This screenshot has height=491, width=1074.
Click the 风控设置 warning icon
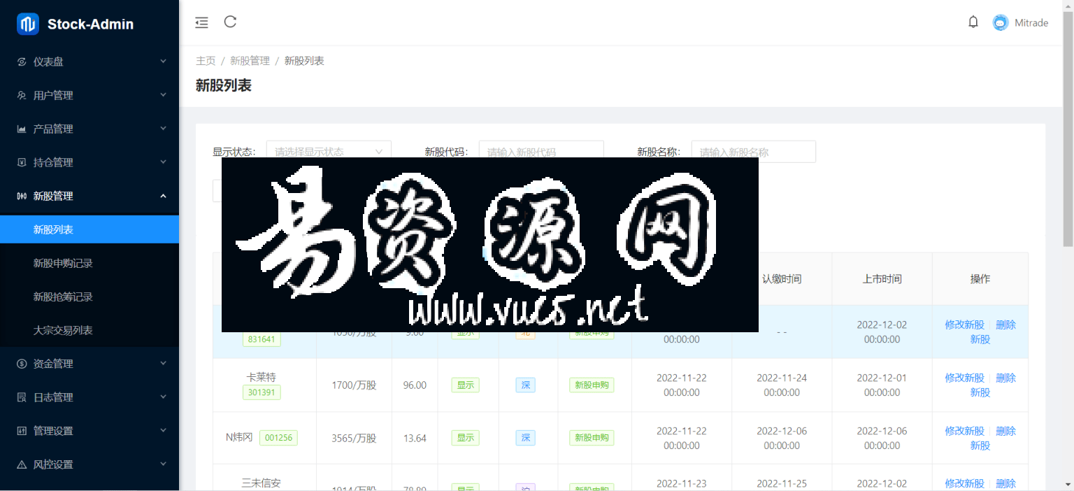click(x=22, y=464)
